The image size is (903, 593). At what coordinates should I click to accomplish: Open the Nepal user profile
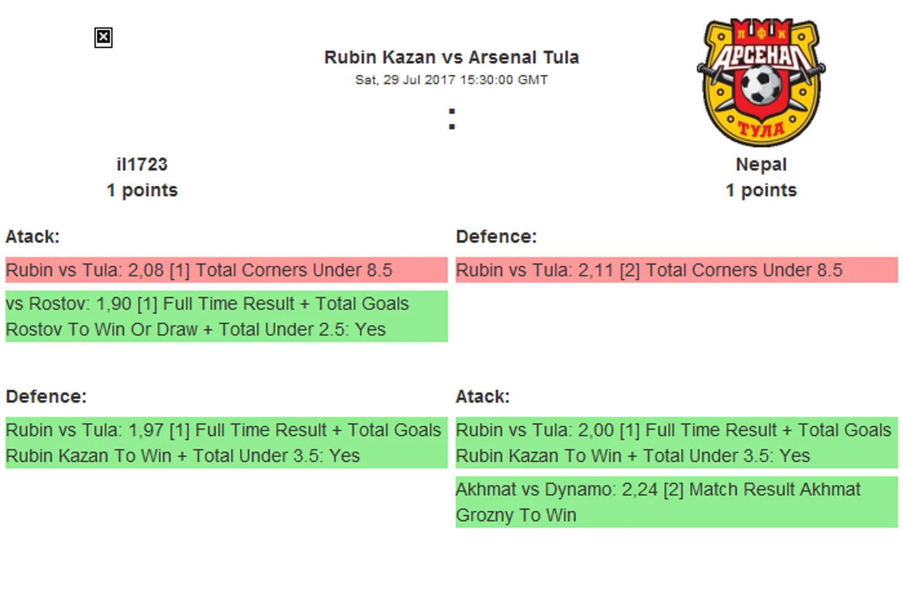[x=761, y=164]
